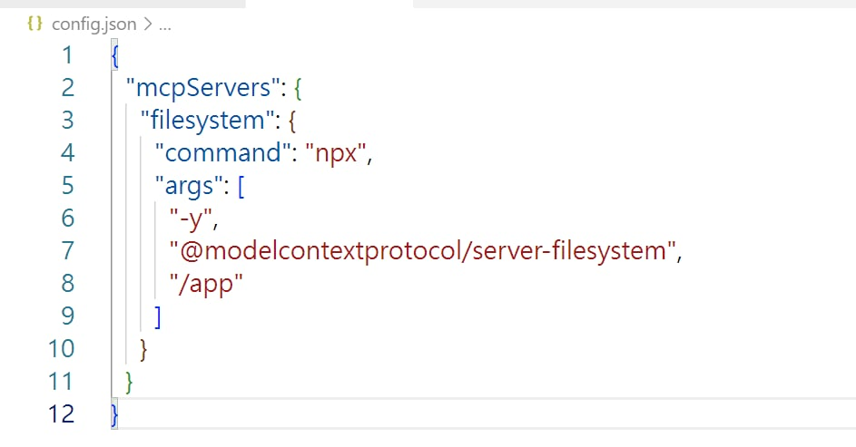
Task: Expand the breadcrumb ellipsis symbol picker
Action: pyautogui.click(x=164, y=24)
